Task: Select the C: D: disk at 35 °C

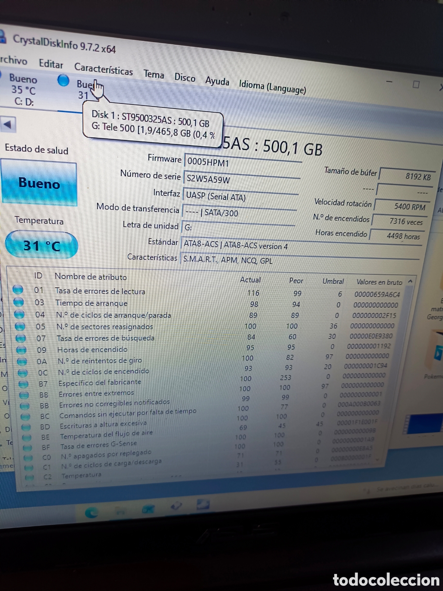Action: 24,90
